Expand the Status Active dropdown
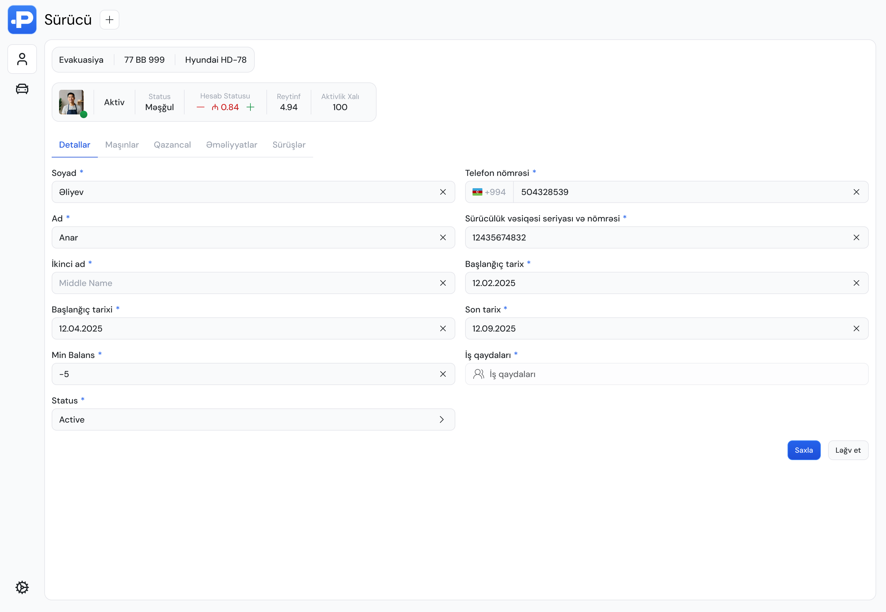This screenshot has height=612, width=886. (253, 419)
